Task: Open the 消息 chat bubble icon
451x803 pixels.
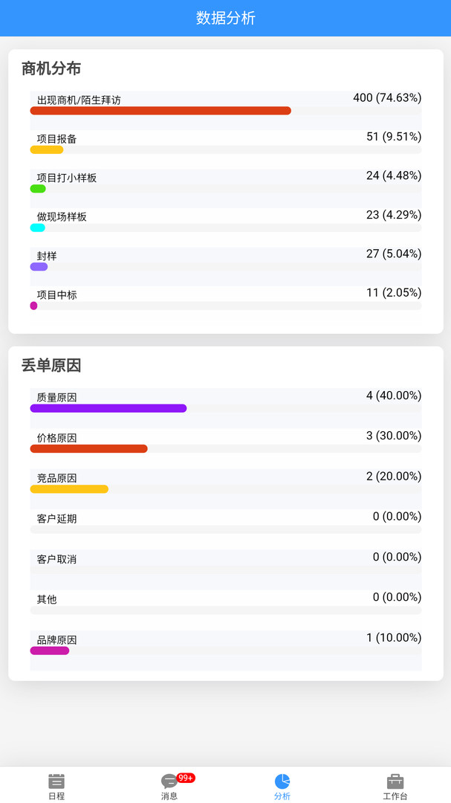Action: coord(169,781)
